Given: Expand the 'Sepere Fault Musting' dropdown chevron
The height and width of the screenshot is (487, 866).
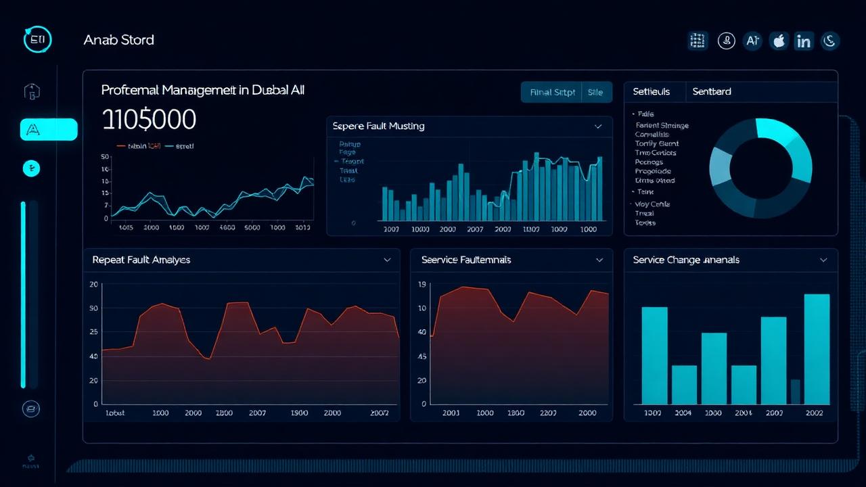Looking at the screenshot, I should click(598, 126).
